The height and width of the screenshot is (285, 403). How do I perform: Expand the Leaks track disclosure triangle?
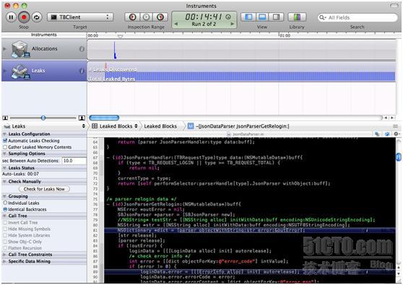[4, 71]
